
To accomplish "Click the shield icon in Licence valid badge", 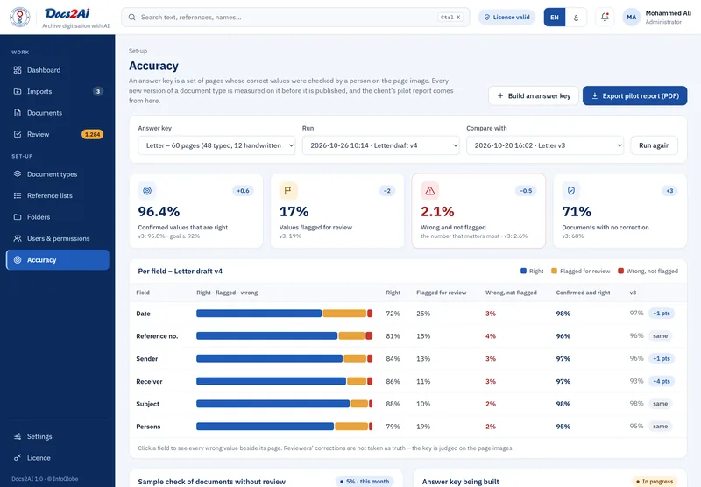I will 487,17.
